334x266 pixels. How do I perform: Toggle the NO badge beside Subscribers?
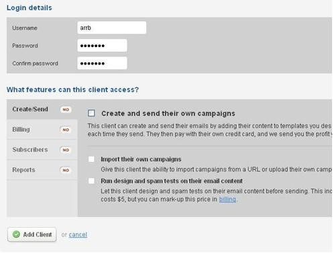click(x=66, y=150)
